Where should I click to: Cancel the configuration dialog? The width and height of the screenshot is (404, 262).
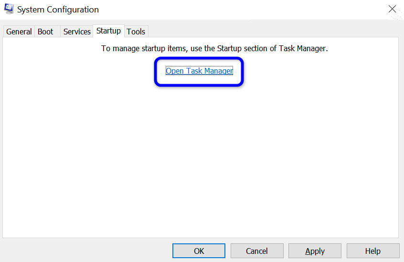(257, 251)
